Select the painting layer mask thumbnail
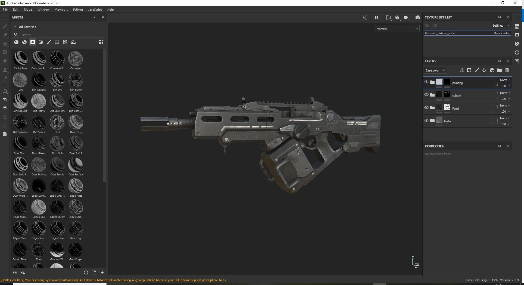This screenshot has width=524, height=285. [x=447, y=82]
